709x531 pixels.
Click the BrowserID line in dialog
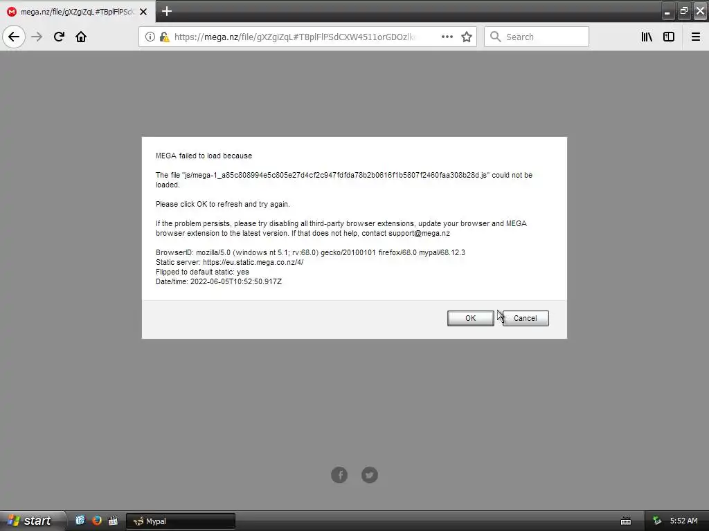tap(310, 252)
